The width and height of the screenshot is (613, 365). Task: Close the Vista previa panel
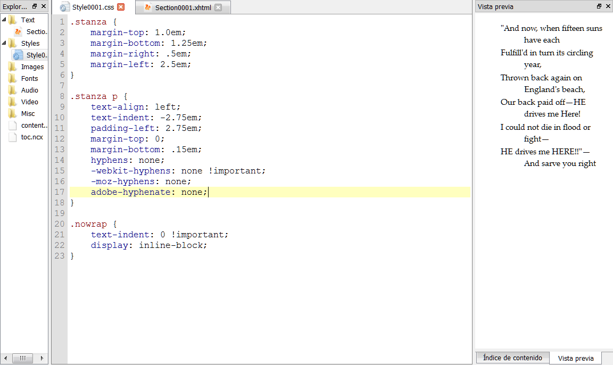coord(608,6)
